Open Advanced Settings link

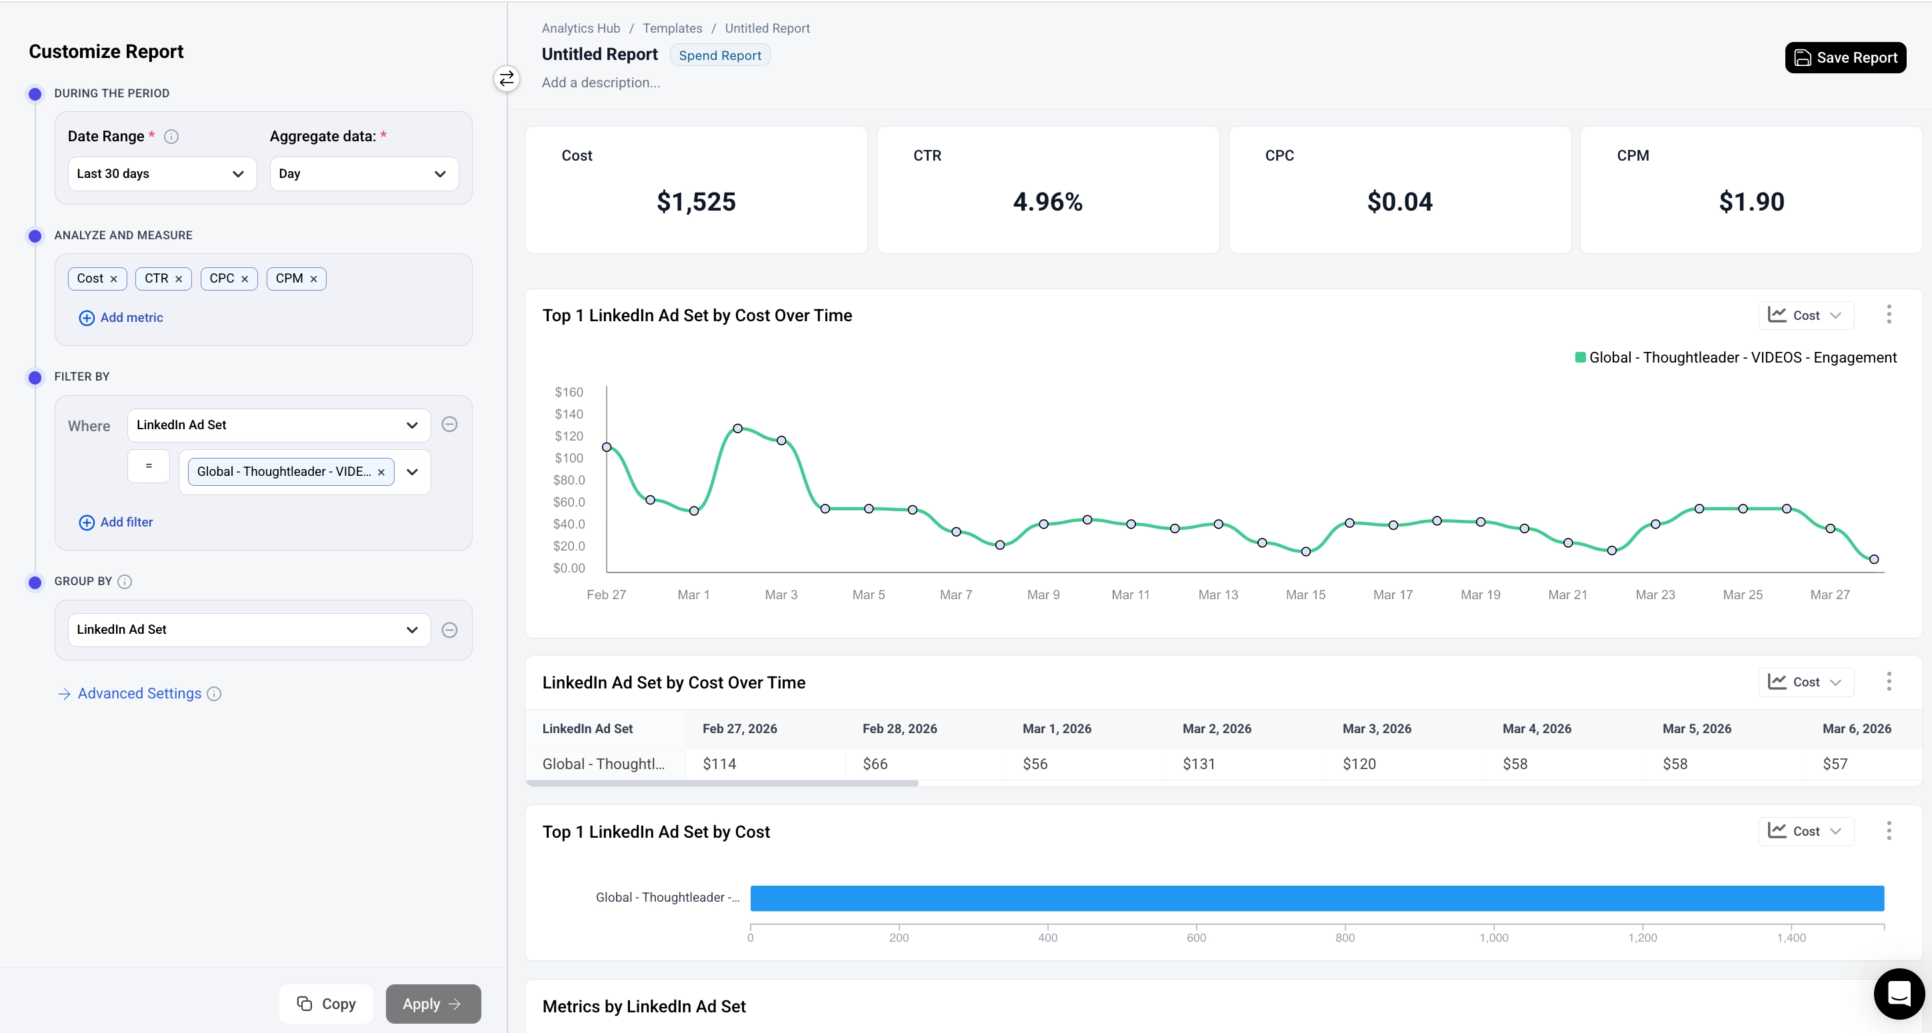[x=139, y=693]
